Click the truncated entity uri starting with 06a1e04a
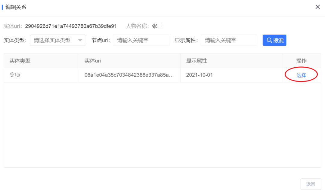Image resolution: width=325 pixels, height=192 pixels. tap(128, 75)
